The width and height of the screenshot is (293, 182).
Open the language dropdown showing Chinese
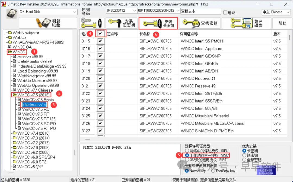[x=276, y=12]
